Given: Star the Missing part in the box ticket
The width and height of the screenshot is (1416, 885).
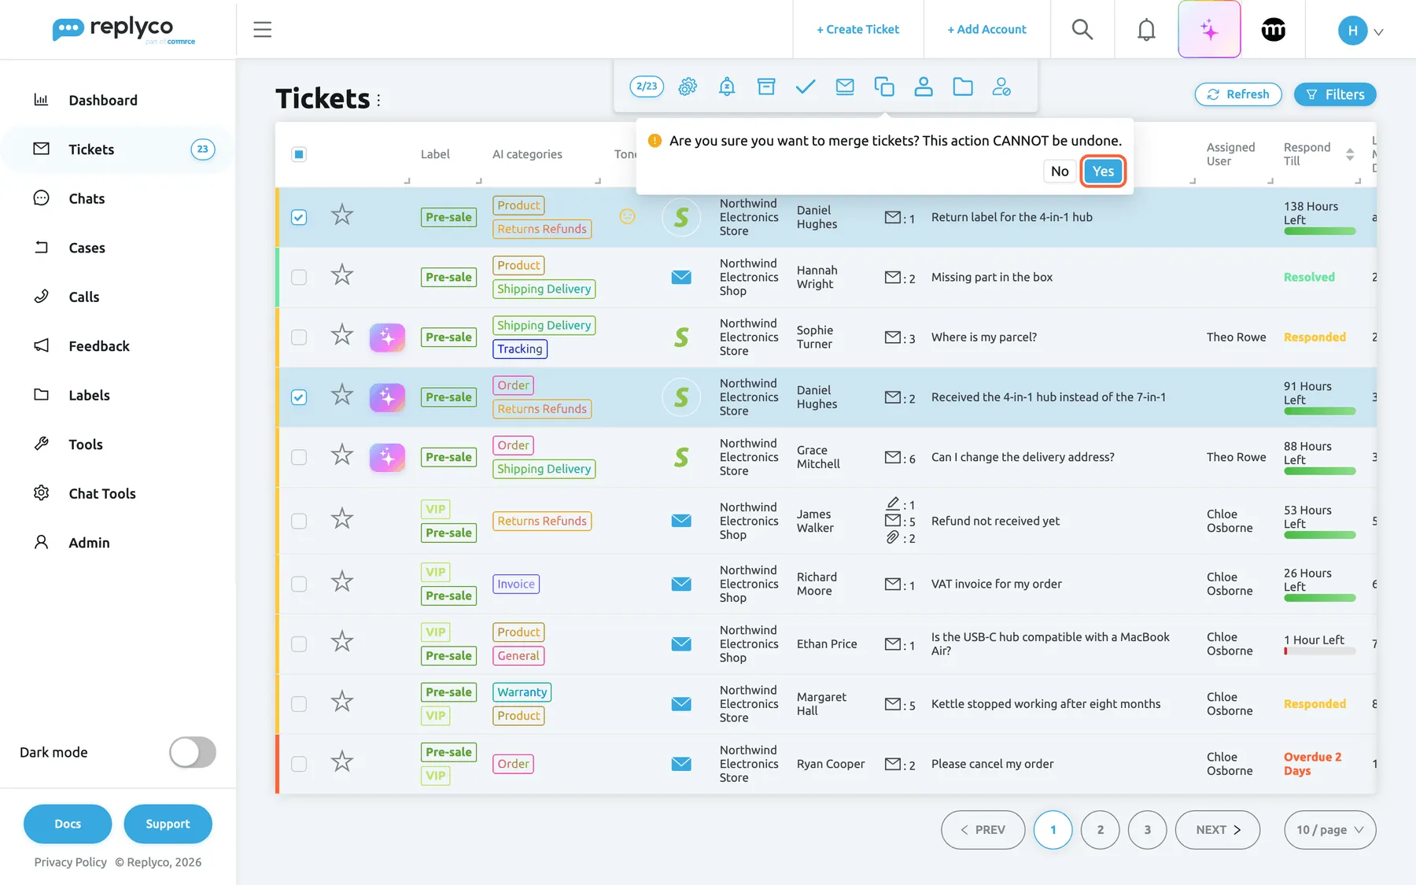Looking at the screenshot, I should click(341, 275).
